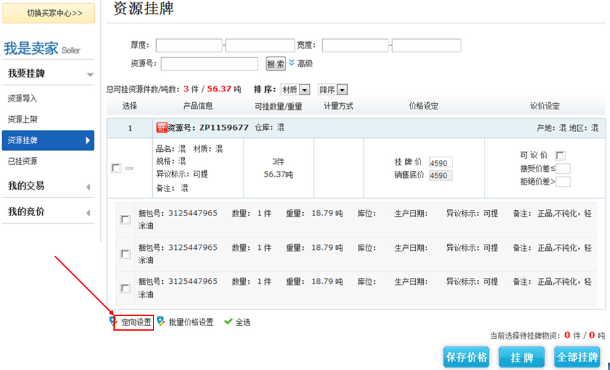This screenshot has width=610, height=370.
Task: Click the arrow icon beside 我的交易
Action: [x=89, y=187]
